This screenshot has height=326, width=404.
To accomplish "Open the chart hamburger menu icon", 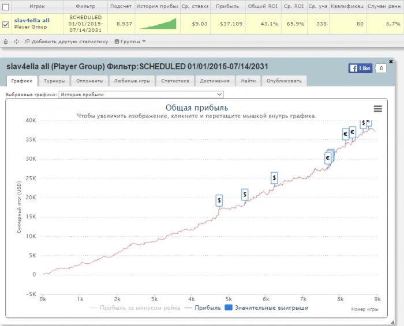I will [x=377, y=109].
